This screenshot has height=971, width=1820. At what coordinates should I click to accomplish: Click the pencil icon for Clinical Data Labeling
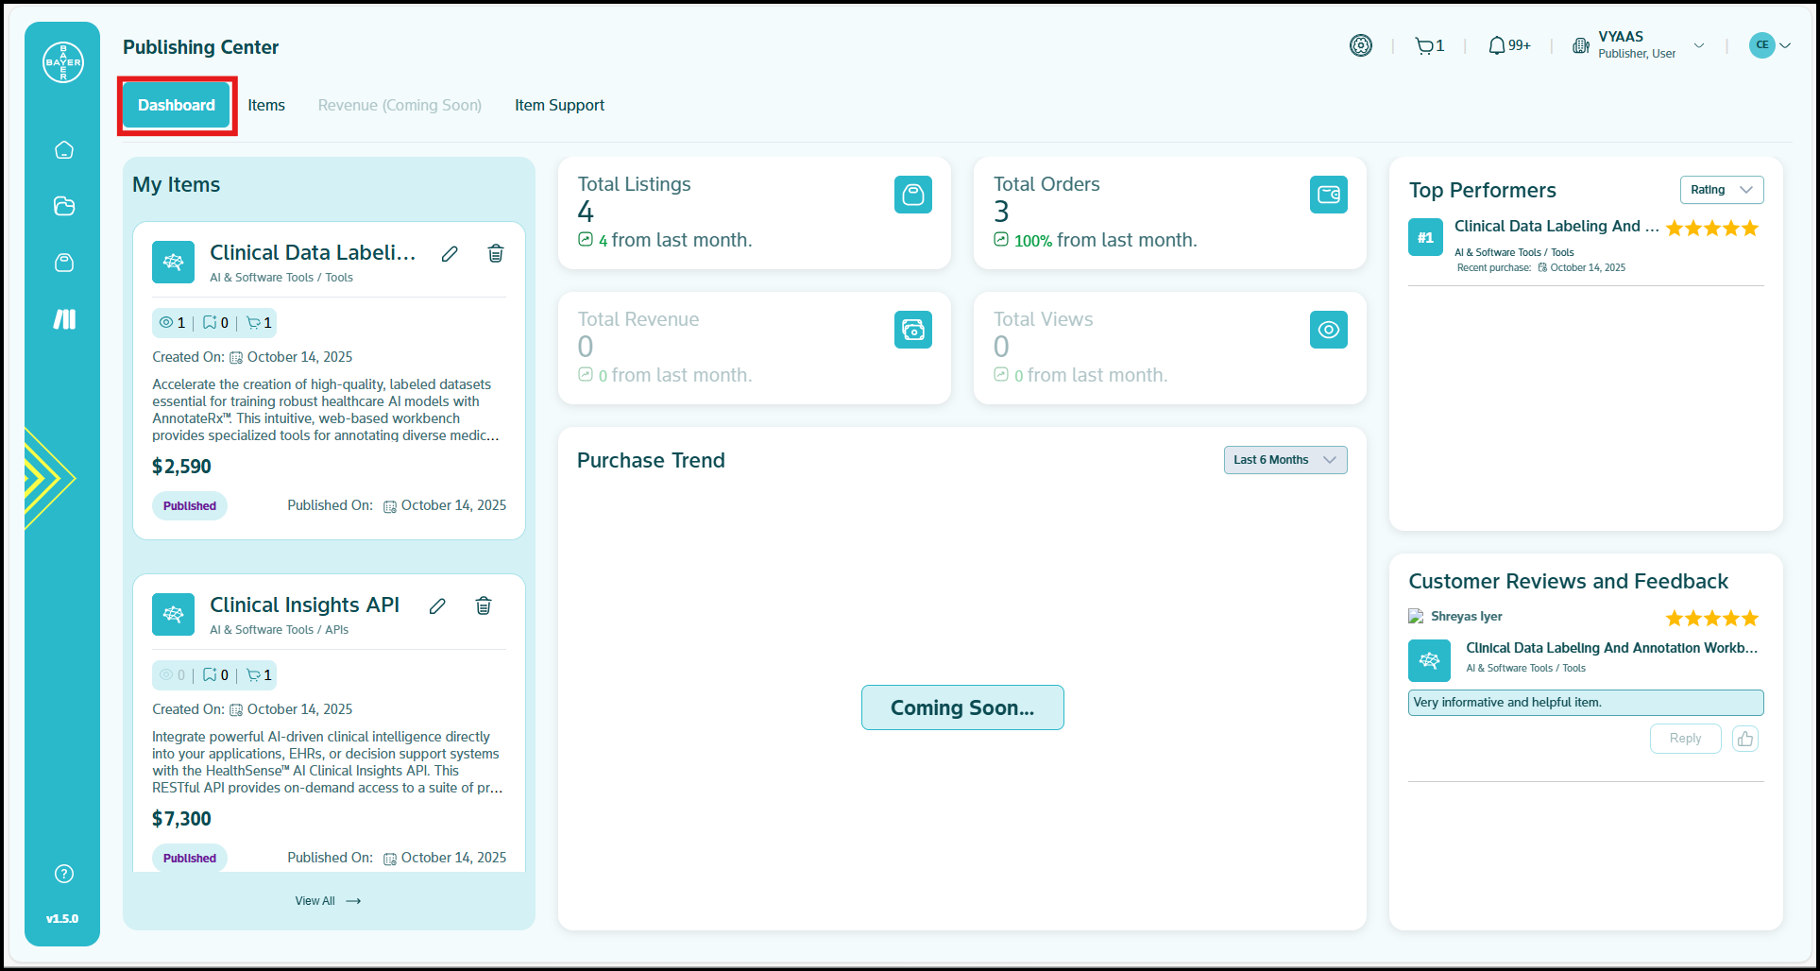450,253
